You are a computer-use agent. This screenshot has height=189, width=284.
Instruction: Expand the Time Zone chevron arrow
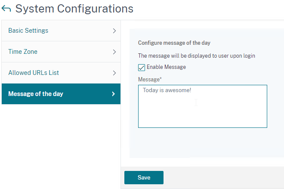coord(114,52)
